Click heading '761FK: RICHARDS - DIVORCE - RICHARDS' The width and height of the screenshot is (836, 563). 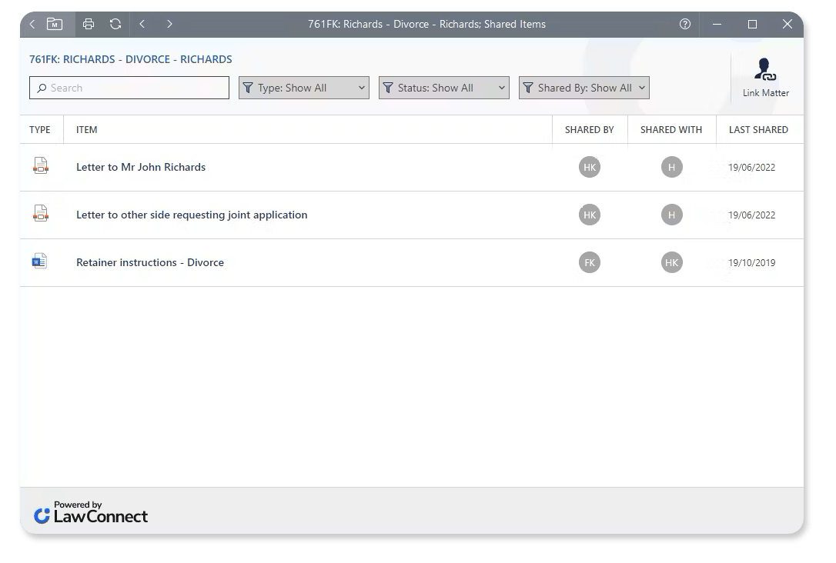click(x=131, y=59)
